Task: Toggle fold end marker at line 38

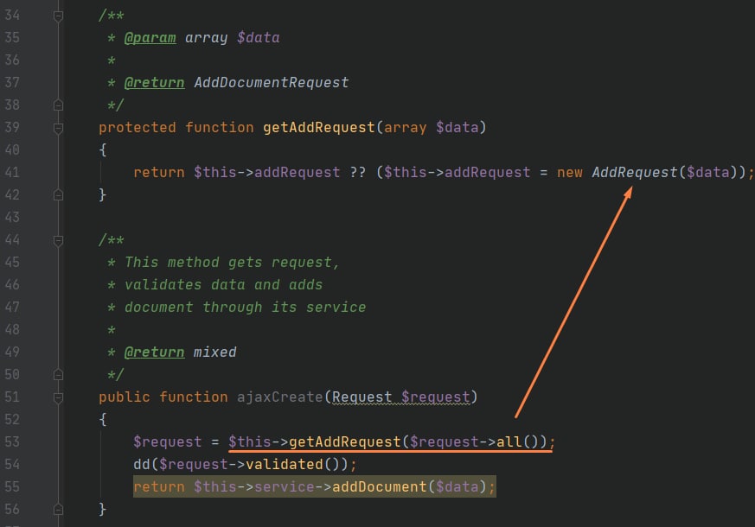Action: (58, 105)
